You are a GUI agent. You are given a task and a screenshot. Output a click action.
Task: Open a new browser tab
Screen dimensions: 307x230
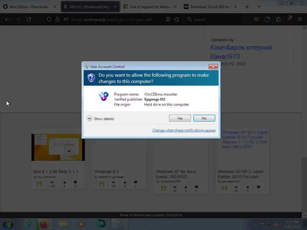click(x=247, y=7)
